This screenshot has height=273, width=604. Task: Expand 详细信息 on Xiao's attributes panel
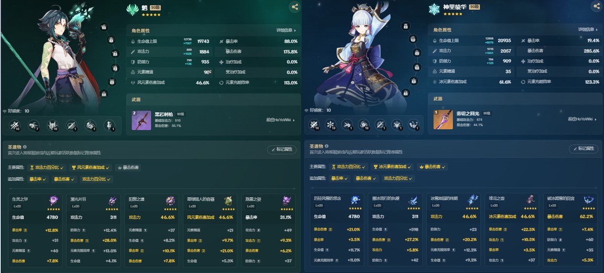(x=286, y=30)
